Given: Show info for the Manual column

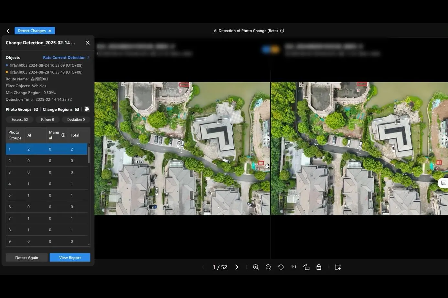Looking at the screenshot, I should click(63, 135).
